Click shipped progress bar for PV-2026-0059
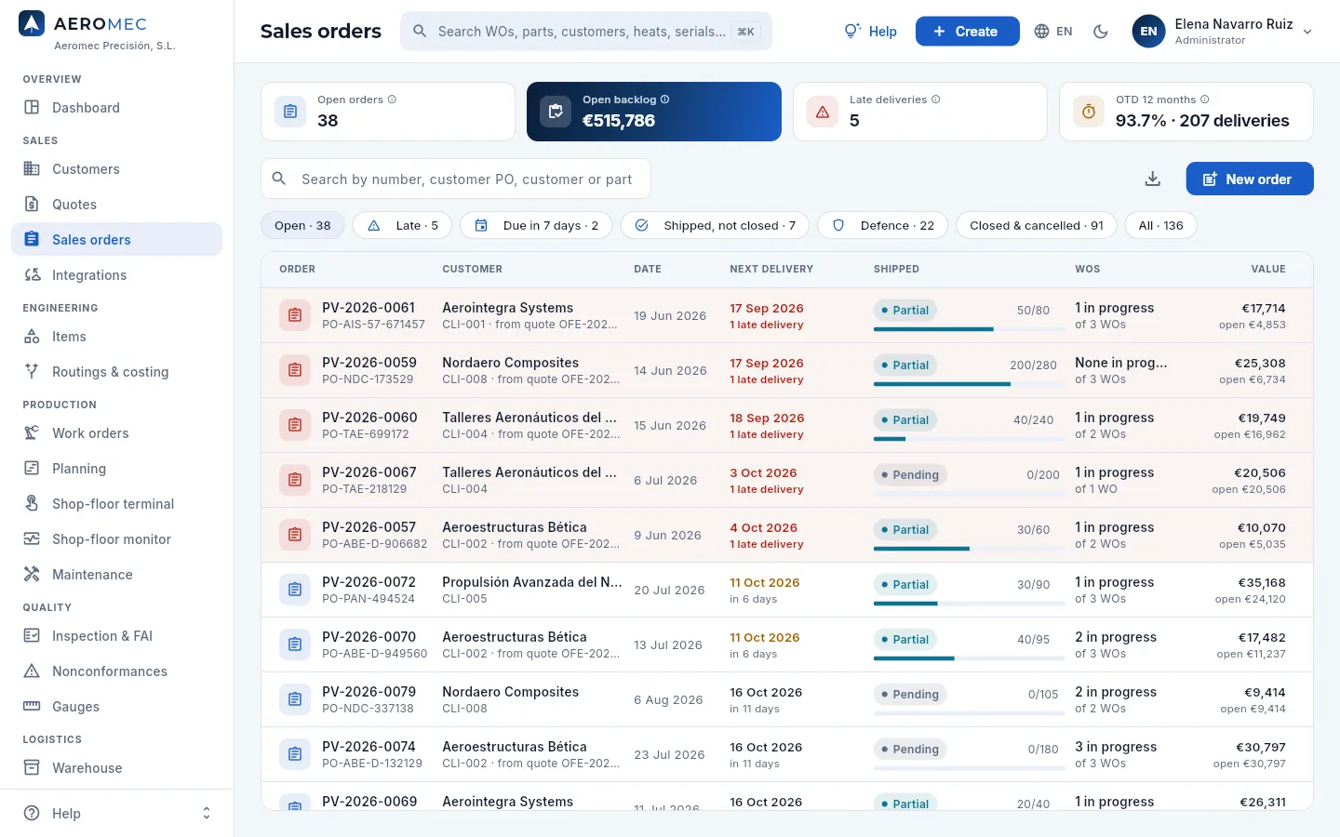The height and width of the screenshot is (837, 1340). pos(969,384)
